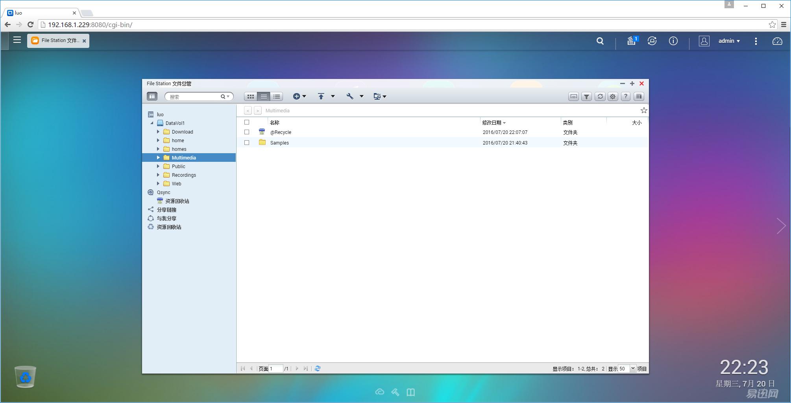Click the create new plus icon

coord(297,96)
